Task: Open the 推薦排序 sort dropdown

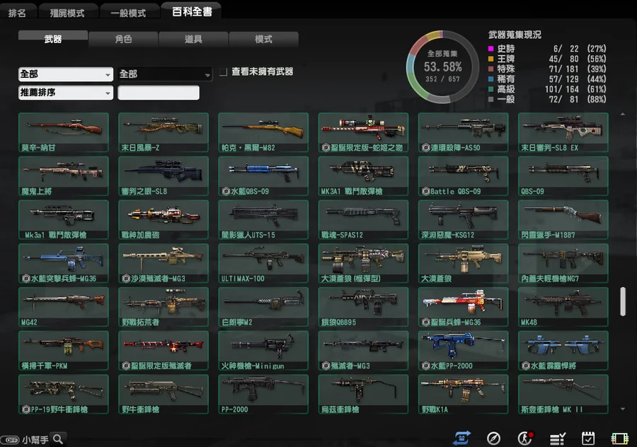Action: [x=66, y=93]
